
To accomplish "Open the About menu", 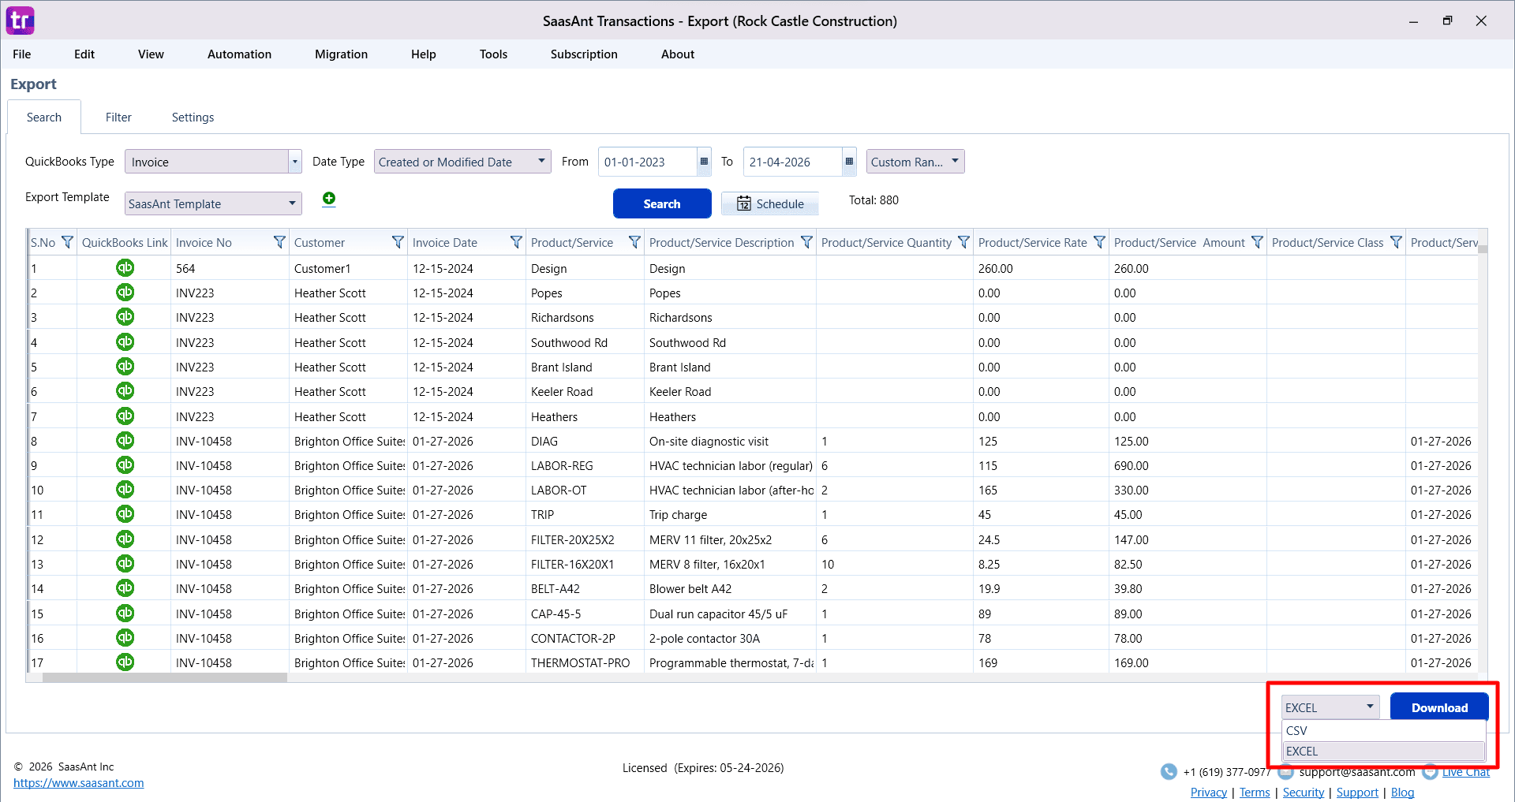I will [x=678, y=54].
